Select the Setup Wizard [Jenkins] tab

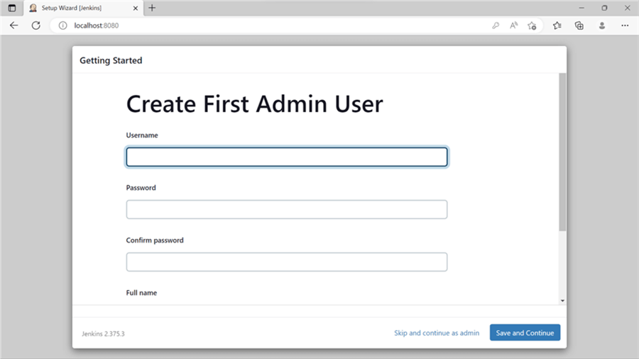[x=84, y=8]
